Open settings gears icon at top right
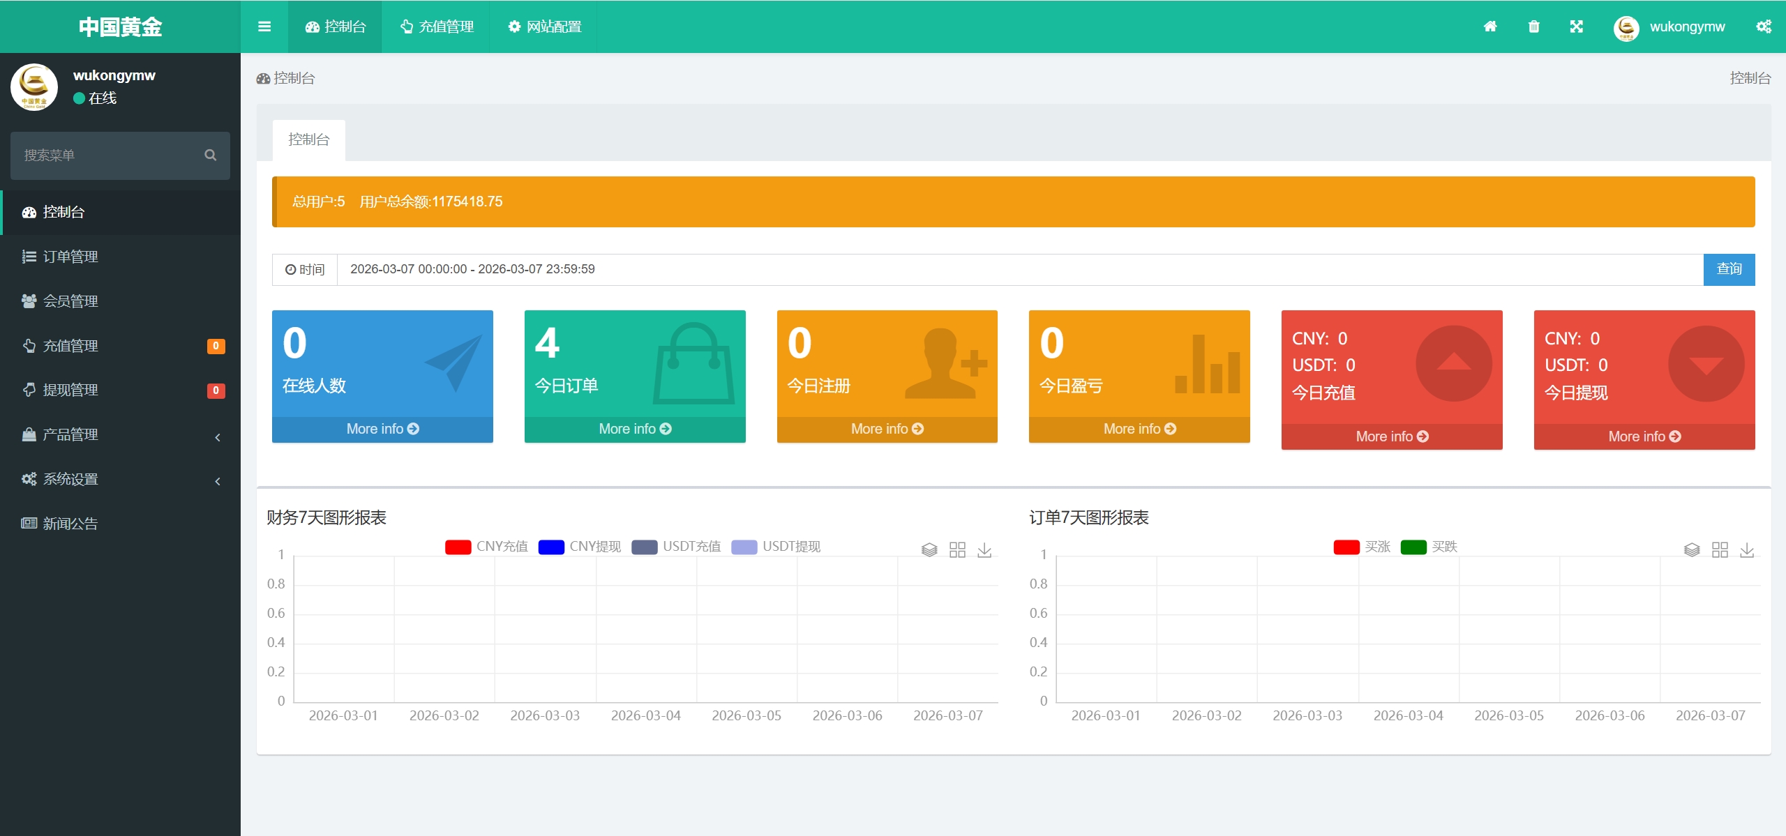 [1763, 26]
